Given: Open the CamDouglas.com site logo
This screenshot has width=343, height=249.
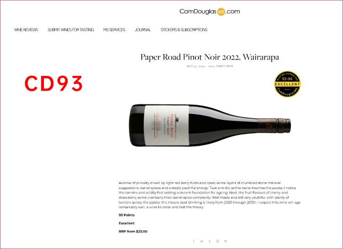Looking at the screenshot, I should coord(209,11).
